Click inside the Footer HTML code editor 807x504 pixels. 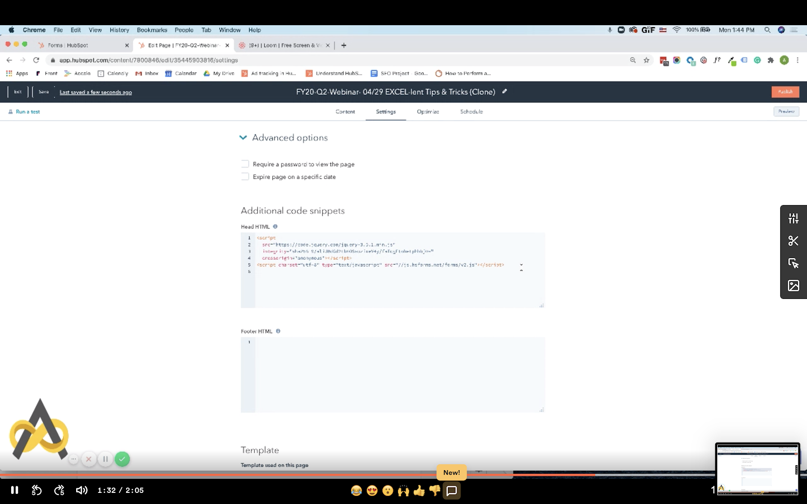point(393,375)
